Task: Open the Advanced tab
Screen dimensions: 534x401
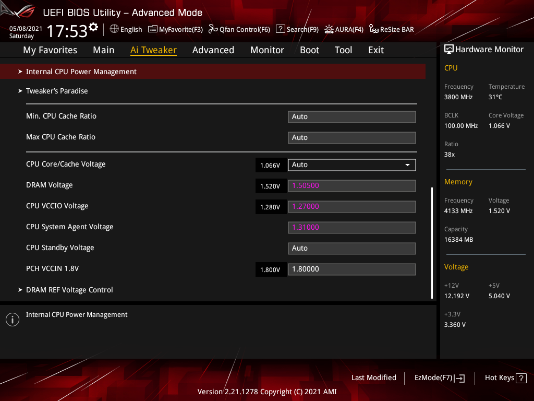Action: click(x=213, y=50)
